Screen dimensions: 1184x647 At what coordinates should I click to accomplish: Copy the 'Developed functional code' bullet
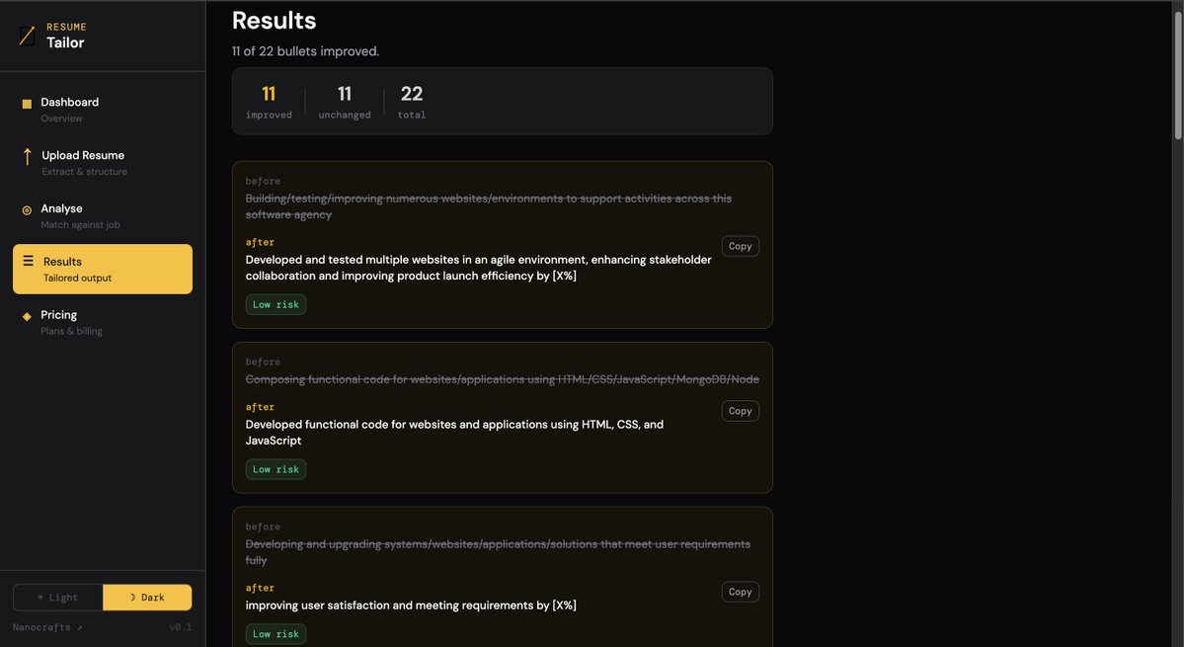740,411
